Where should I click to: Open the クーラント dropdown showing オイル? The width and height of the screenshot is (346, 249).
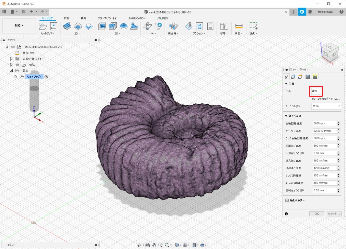[326, 106]
